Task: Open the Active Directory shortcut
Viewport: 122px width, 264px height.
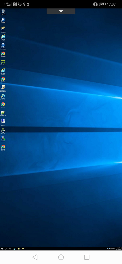Action: (x=3, y=29)
